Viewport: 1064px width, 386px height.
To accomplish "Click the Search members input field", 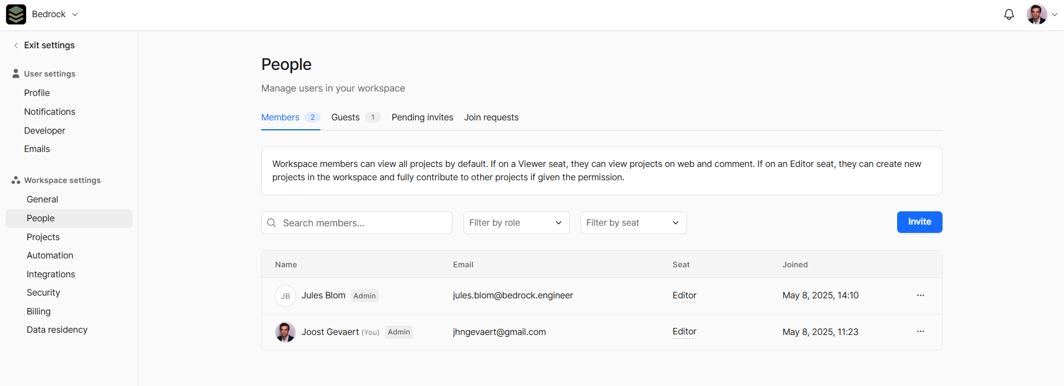I will pyautogui.click(x=363, y=223).
